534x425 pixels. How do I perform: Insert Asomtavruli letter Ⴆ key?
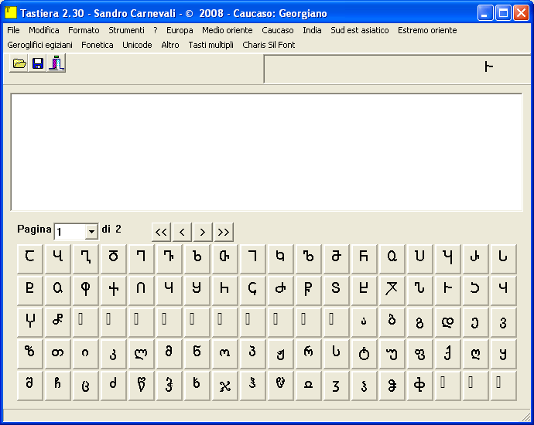(x=197, y=258)
